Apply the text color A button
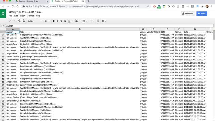The image size is (215, 121). [x=69, y=21]
